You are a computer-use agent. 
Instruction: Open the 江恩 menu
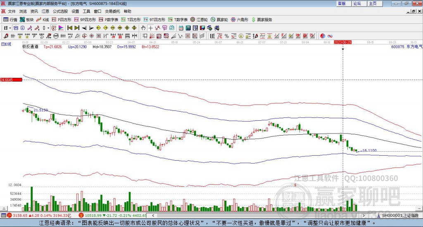45,11
